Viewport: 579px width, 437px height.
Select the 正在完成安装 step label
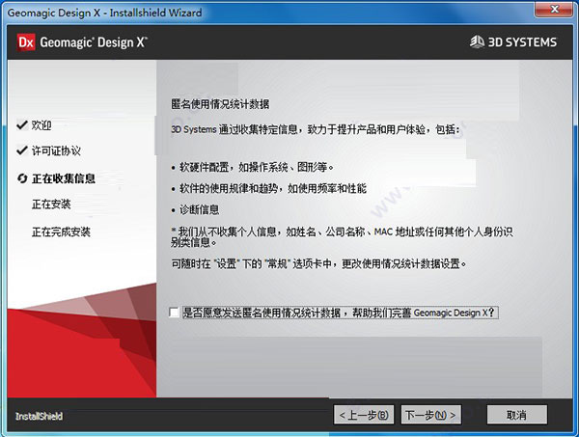(x=61, y=232)
